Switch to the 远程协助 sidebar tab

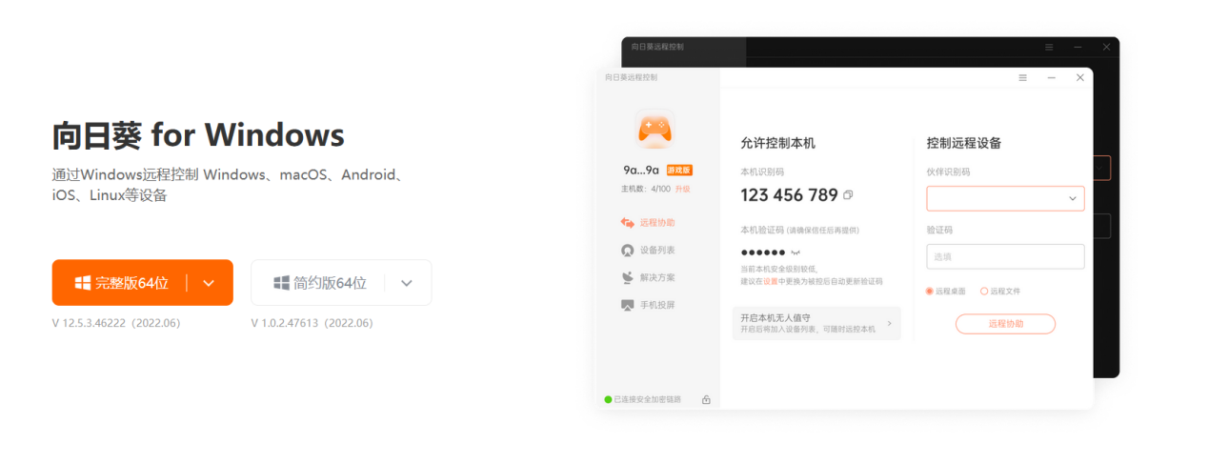point(648,223)
